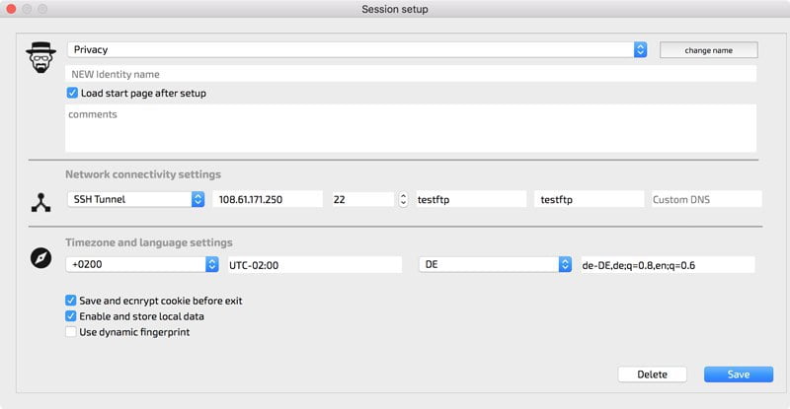Click the port number stepper arrows
This screenshot has height=409, width=790.
pos(403,199)
